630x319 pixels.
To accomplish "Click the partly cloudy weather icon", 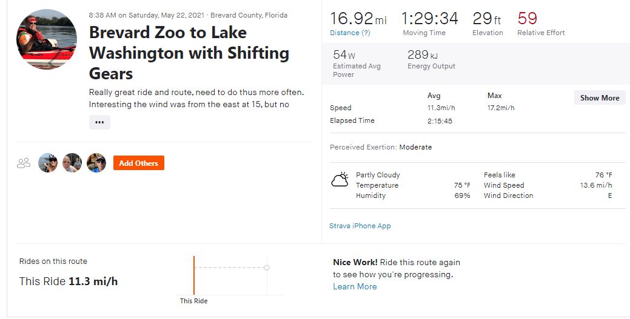I will click(x=340, y=179).
